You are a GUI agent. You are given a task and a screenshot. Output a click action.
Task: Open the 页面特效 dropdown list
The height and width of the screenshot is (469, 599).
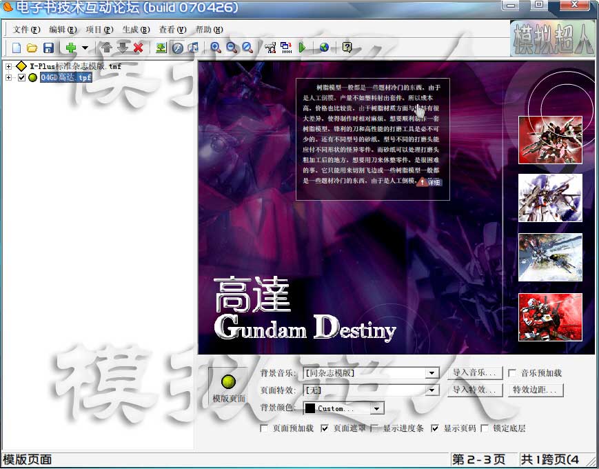432,390
